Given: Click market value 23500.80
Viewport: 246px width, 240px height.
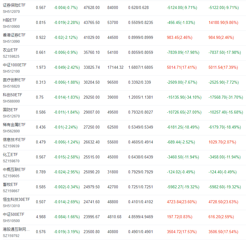Looking at the screenshot, I should 92,232.
